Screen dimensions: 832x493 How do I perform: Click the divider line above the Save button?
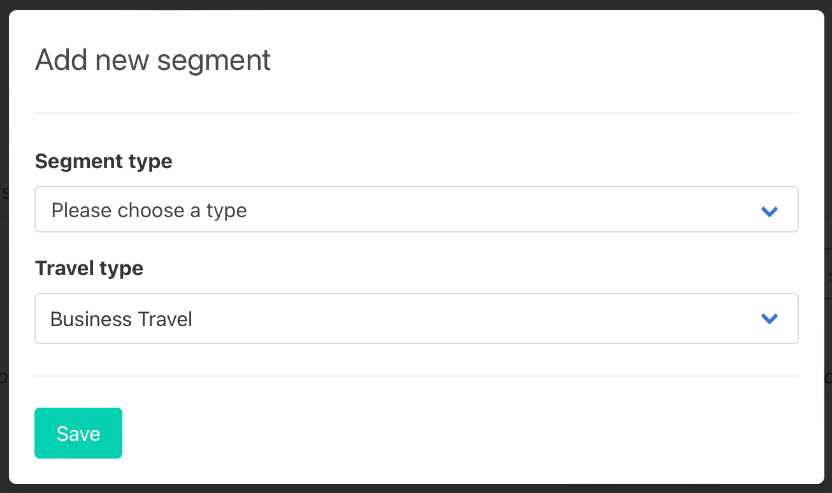pos(416,376)
